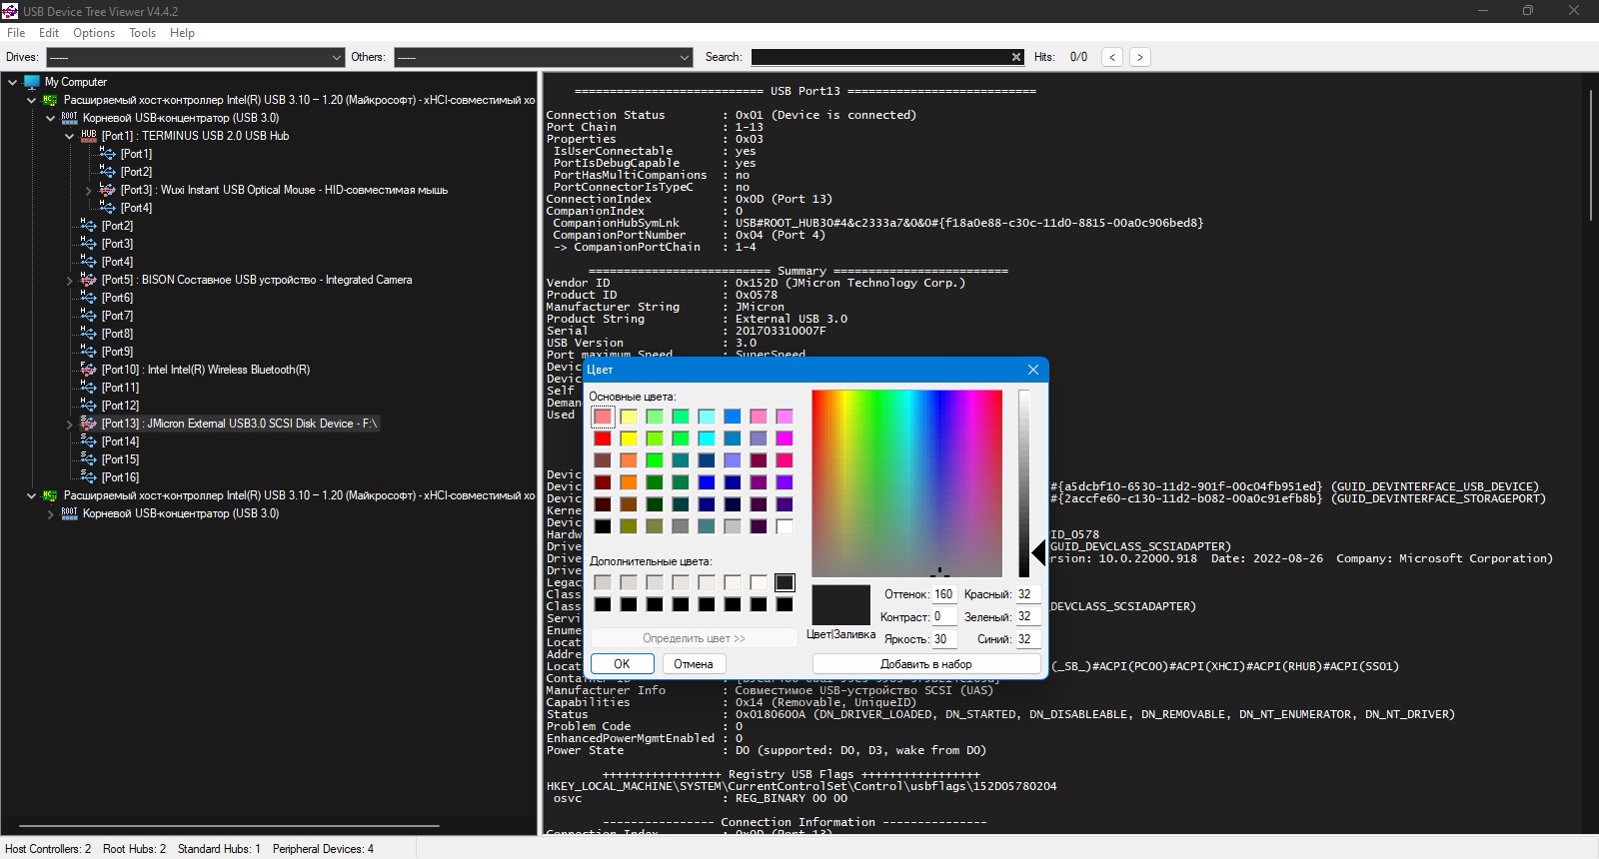Open the Drives dropdown list
The width and height of the screenshot is (1599, 859).
336,57
